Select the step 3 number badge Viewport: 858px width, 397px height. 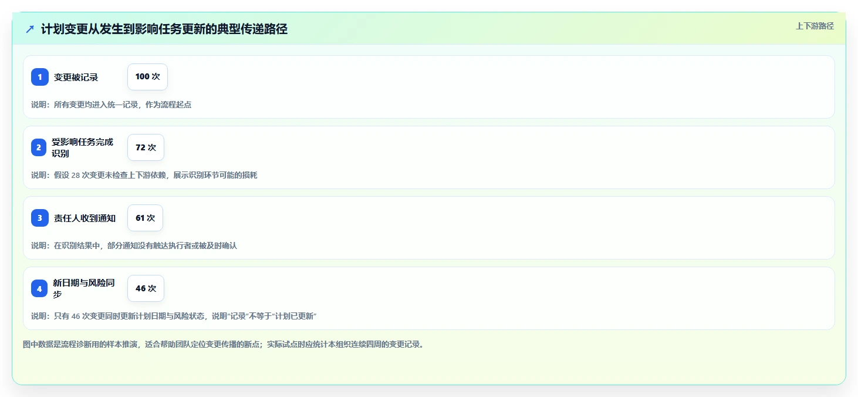[40, 218]
